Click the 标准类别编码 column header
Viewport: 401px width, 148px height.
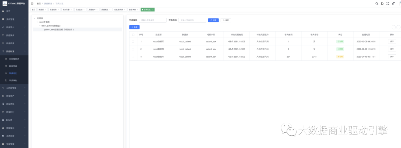(237, 35)
